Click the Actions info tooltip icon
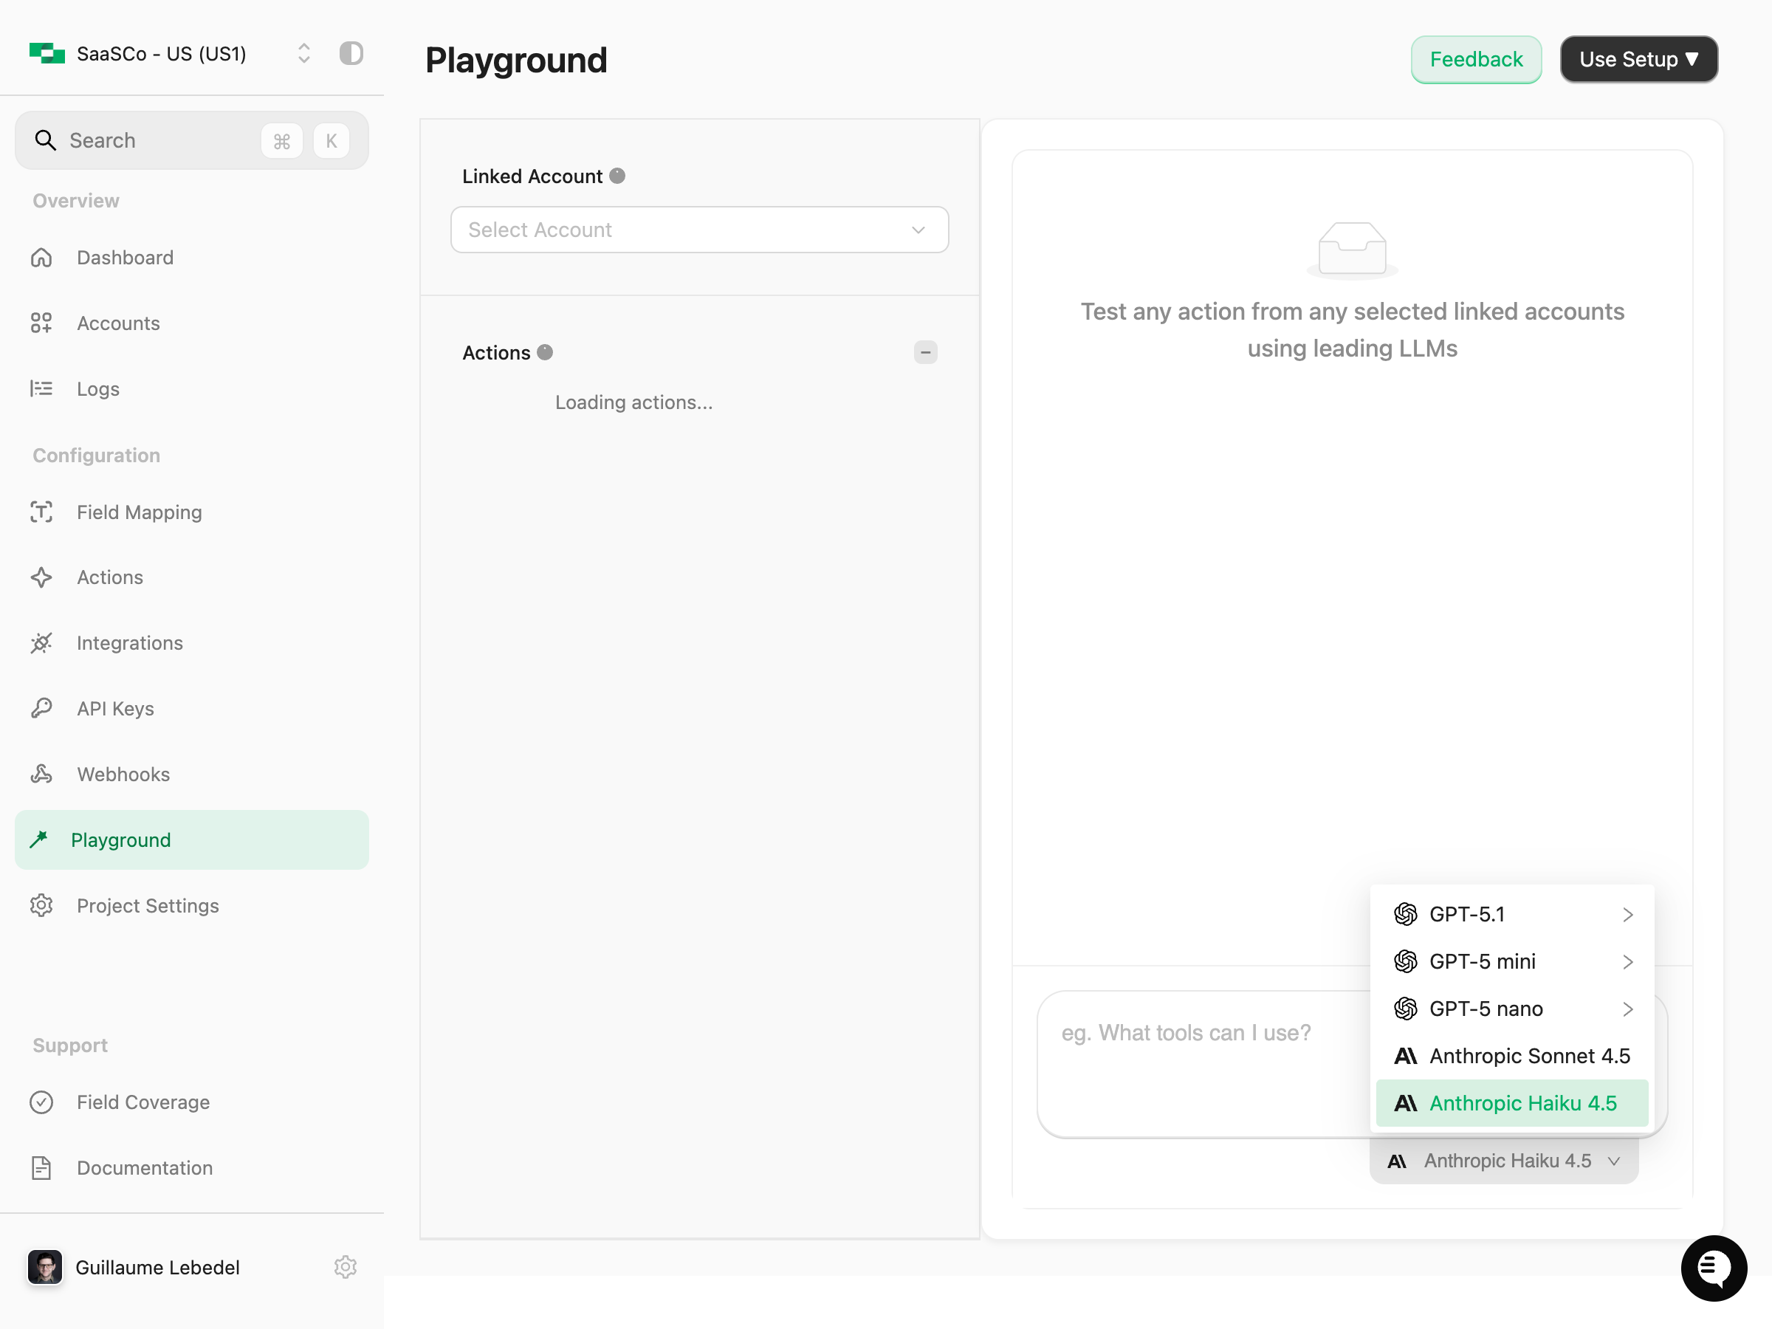Screen dimensions: 1772x1329 545,352
